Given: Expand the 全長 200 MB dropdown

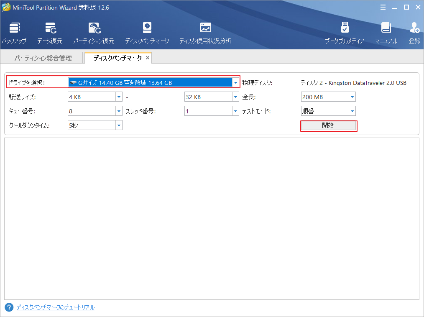Looking at the screenshot, I should tap(352, 97).
